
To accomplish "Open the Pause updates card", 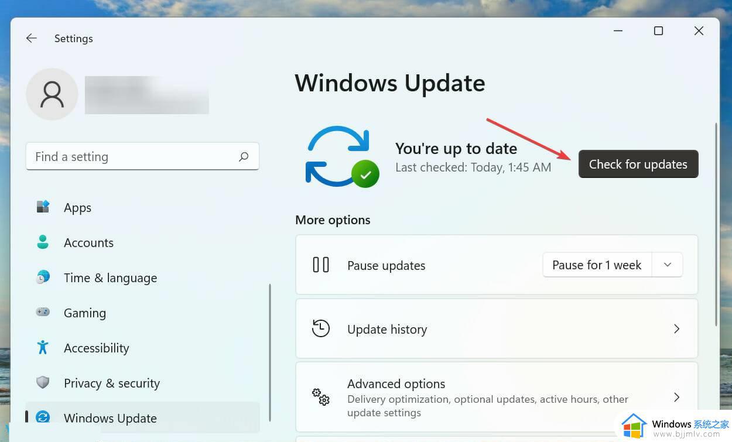I will 497,265.
